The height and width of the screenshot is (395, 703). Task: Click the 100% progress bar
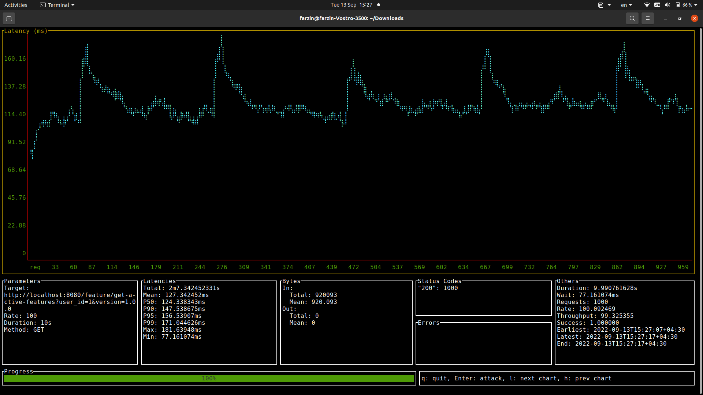[209, 379]
